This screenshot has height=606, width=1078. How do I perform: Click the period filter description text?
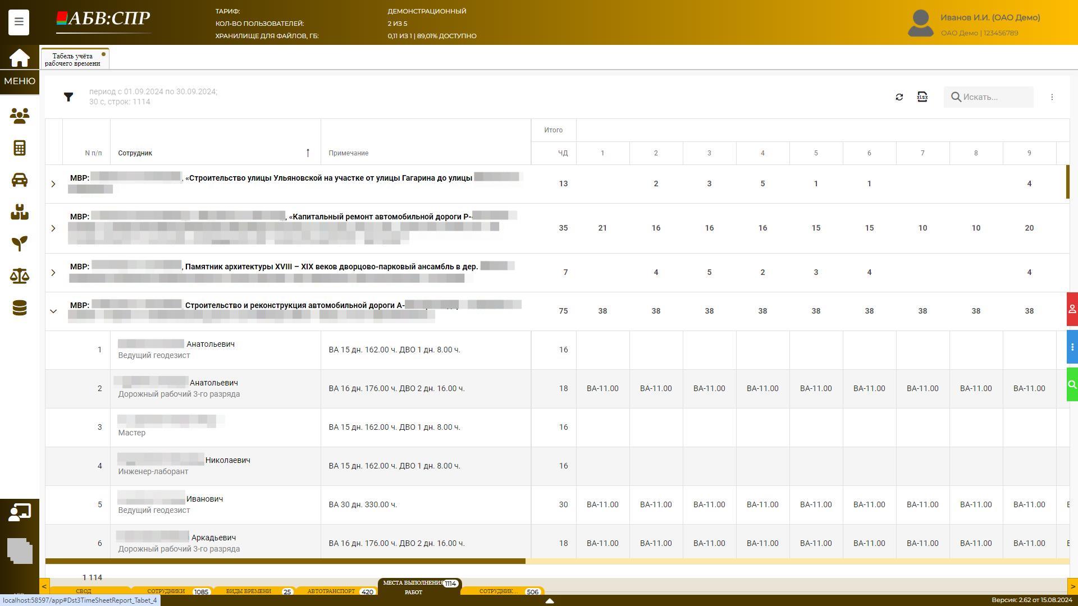point(153,97)
